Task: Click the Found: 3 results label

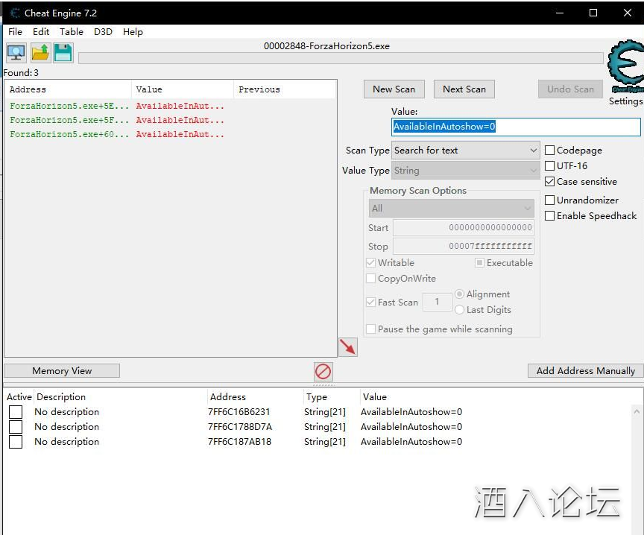Action: pos(21,73)
